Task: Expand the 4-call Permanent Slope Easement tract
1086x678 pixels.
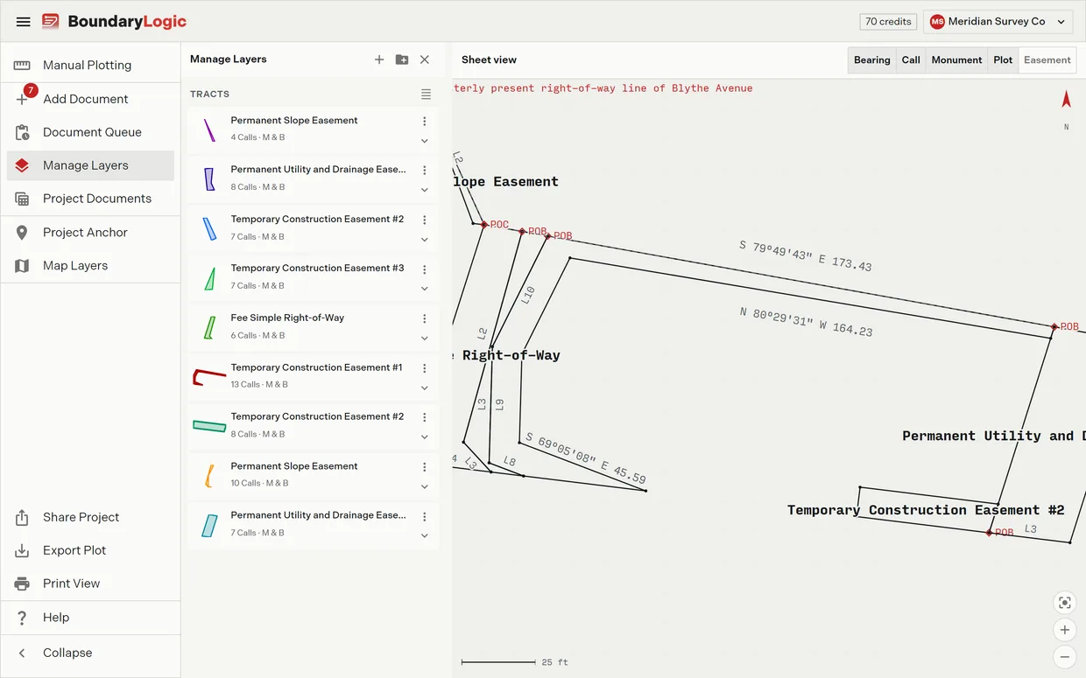Action: point(425,141)
